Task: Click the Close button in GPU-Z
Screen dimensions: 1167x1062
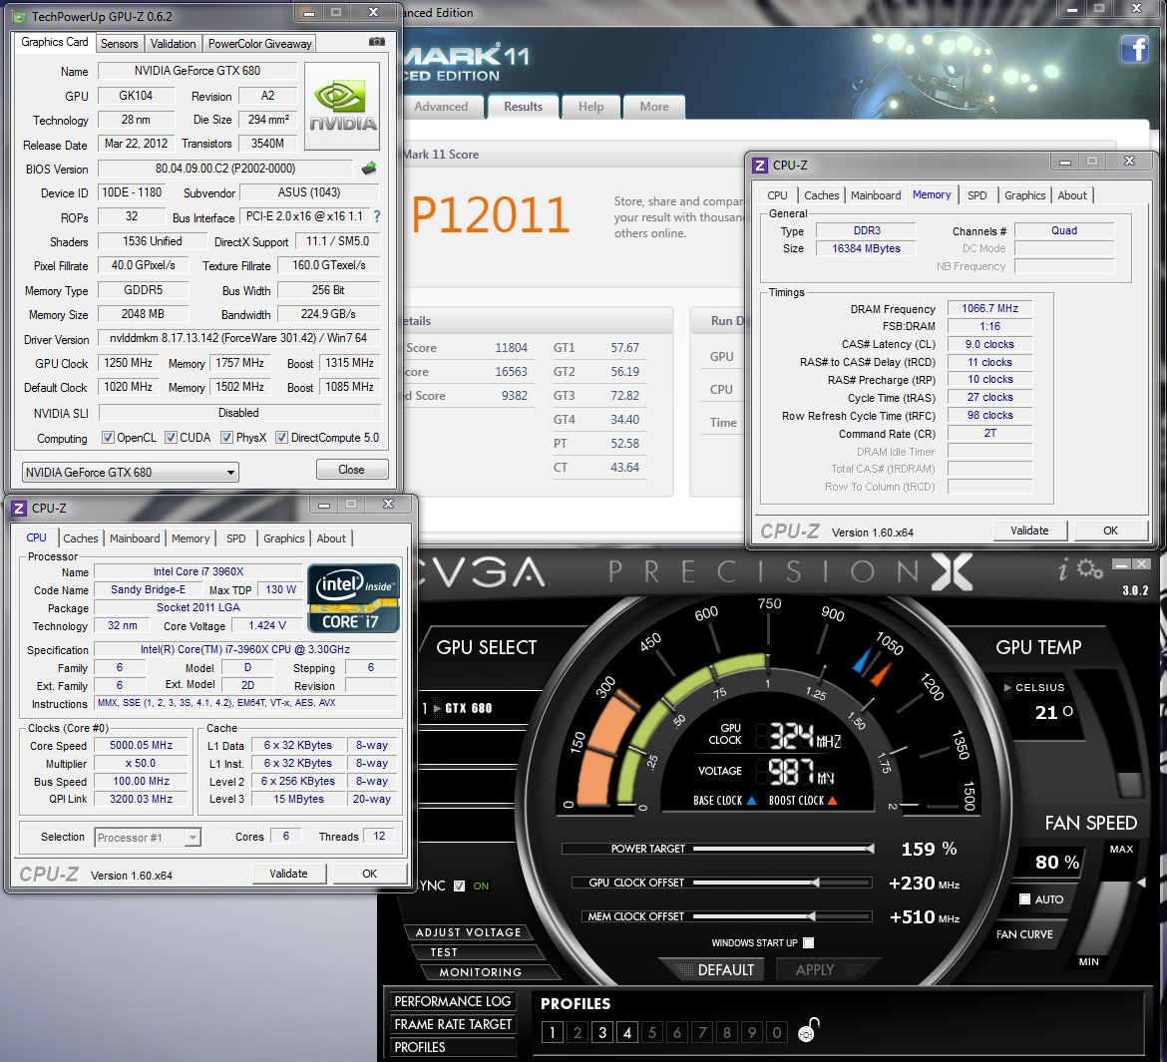Action: tap(351, 470)
